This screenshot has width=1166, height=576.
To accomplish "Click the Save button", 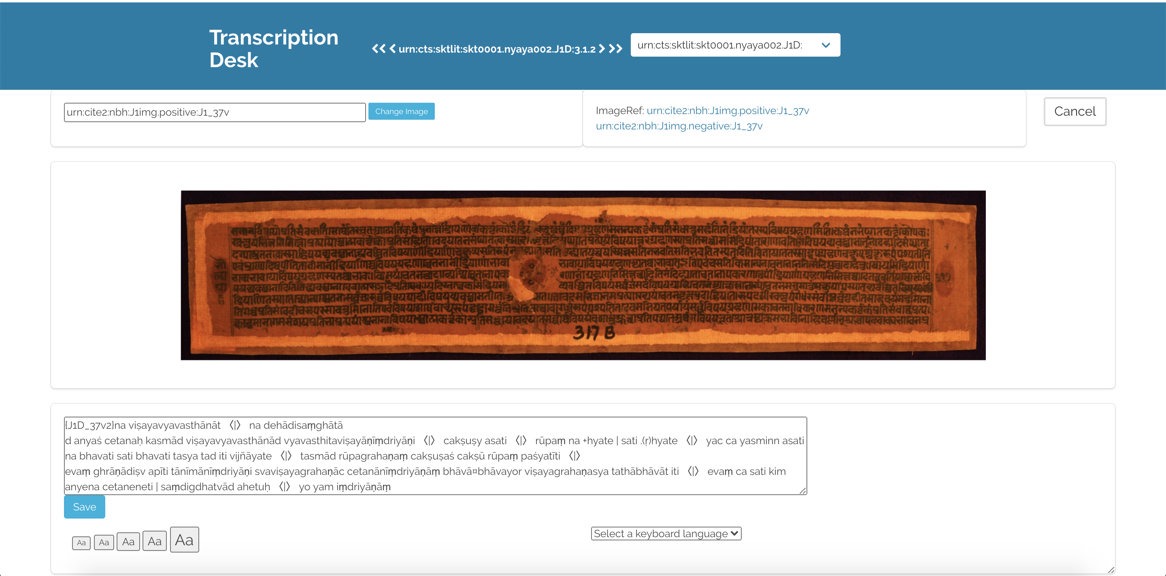I will click(x=84, y=506).
